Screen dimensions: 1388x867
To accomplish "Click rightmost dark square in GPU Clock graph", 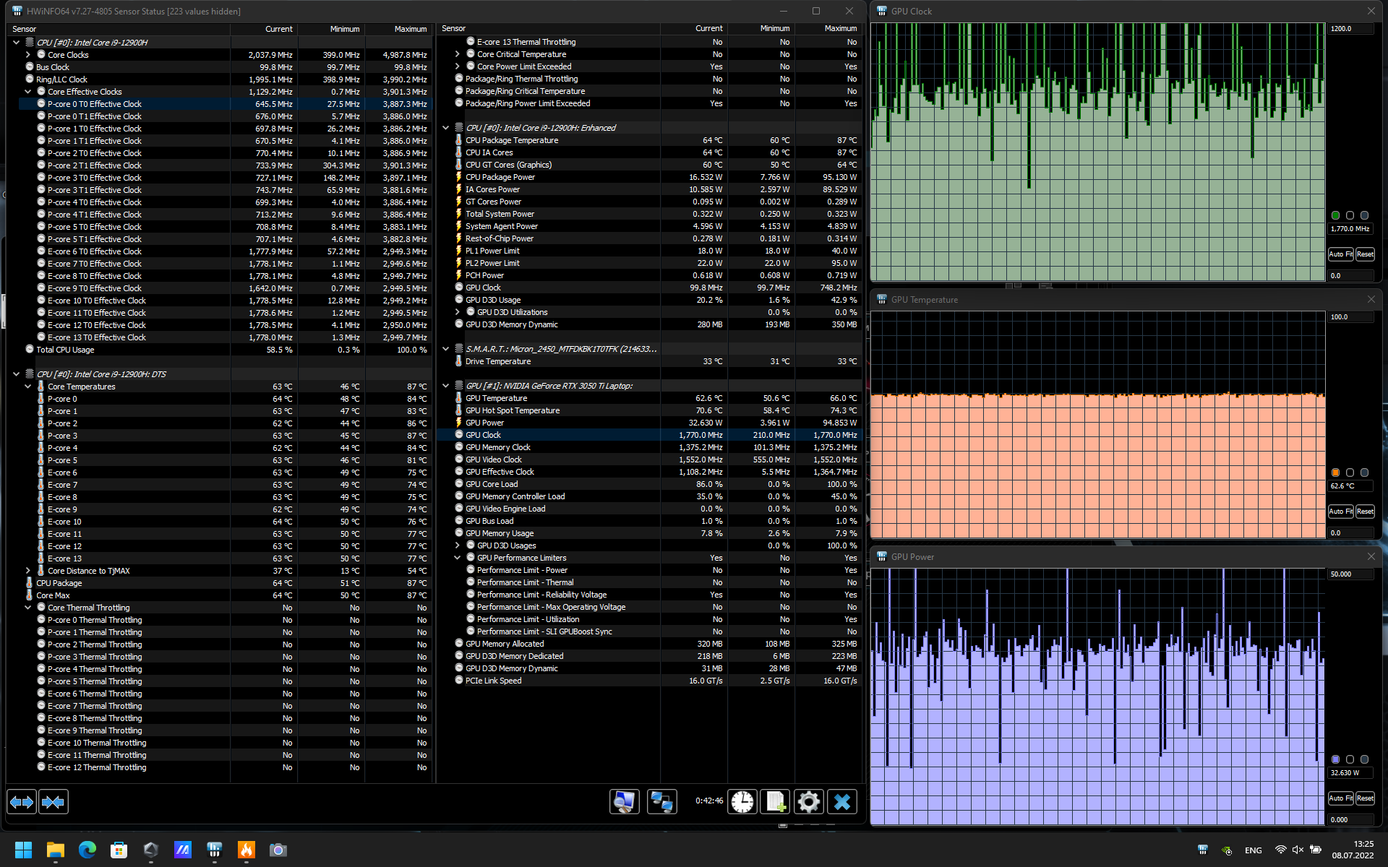I will click(1364, 215).
